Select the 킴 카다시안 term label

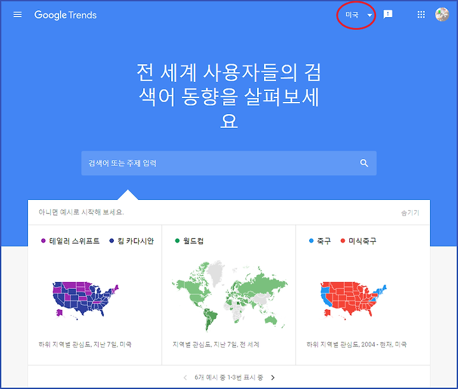[x=135, y=241]
